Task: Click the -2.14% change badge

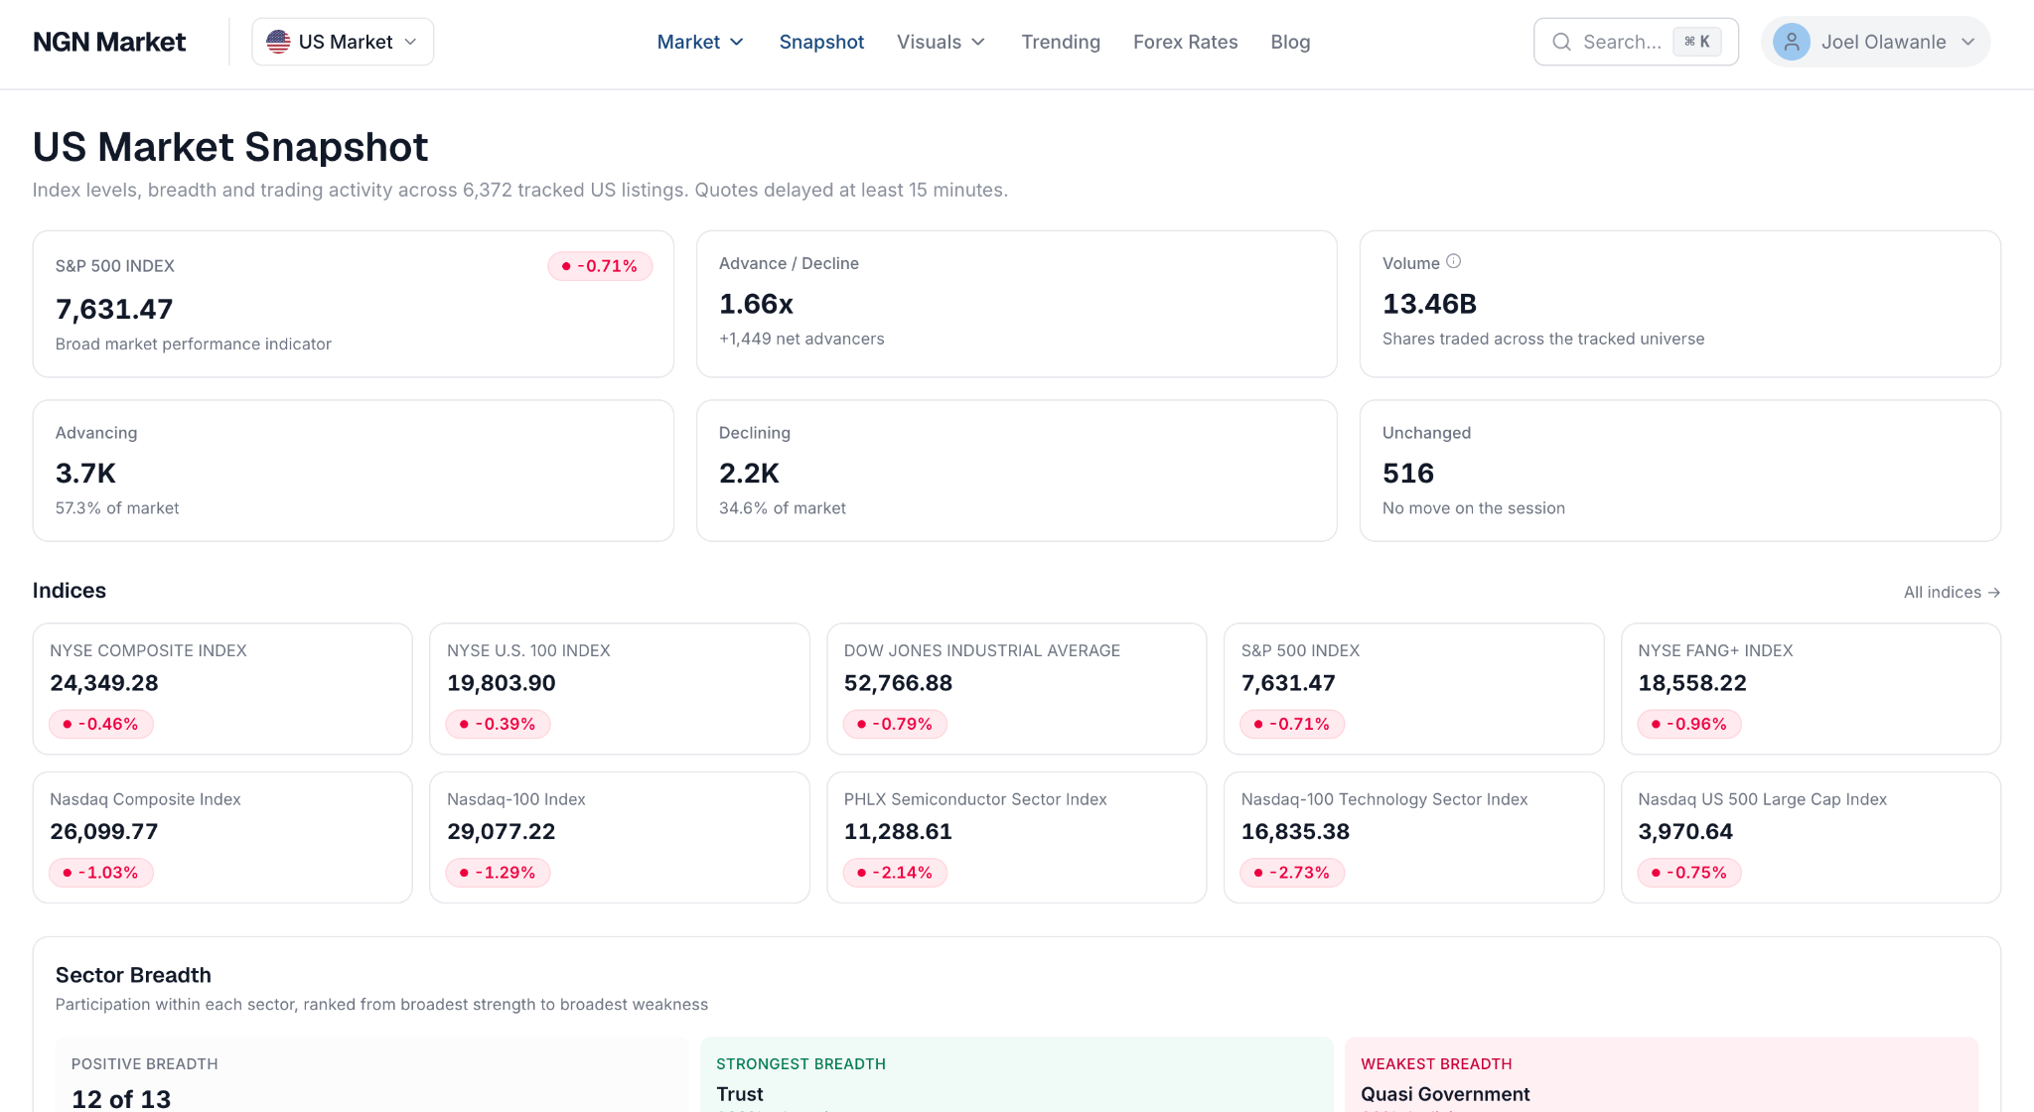Action: pos(895,873)
